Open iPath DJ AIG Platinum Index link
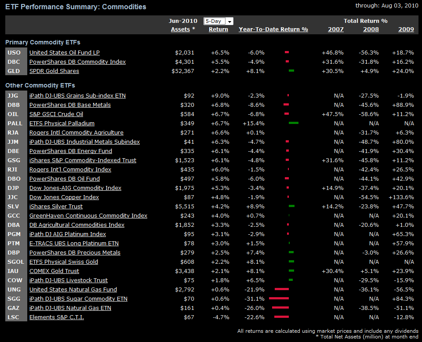The image size is (422, 342). 68,234
